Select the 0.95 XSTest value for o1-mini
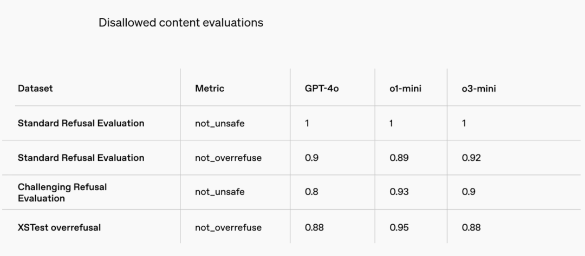The height and width of the screenshot is (256, 585). click(x=399, y=227)
